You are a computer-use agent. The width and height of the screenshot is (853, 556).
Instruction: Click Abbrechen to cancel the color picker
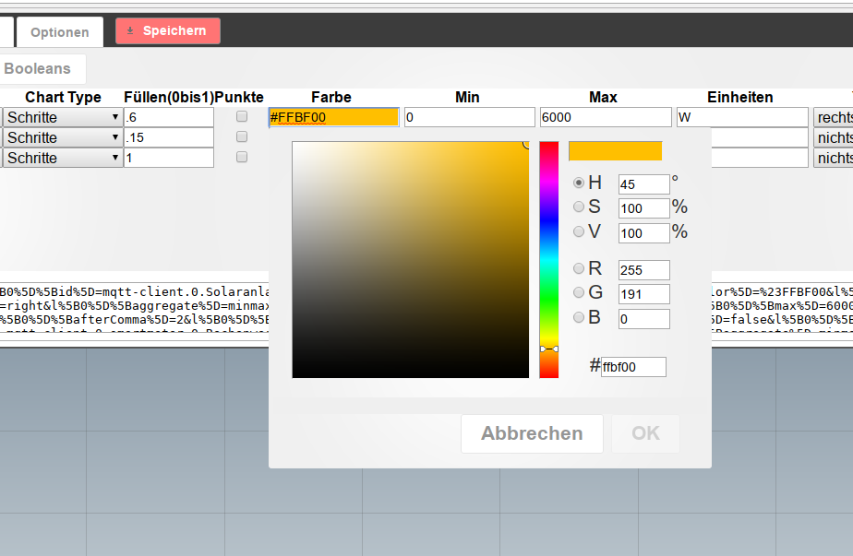coord(532,433)
